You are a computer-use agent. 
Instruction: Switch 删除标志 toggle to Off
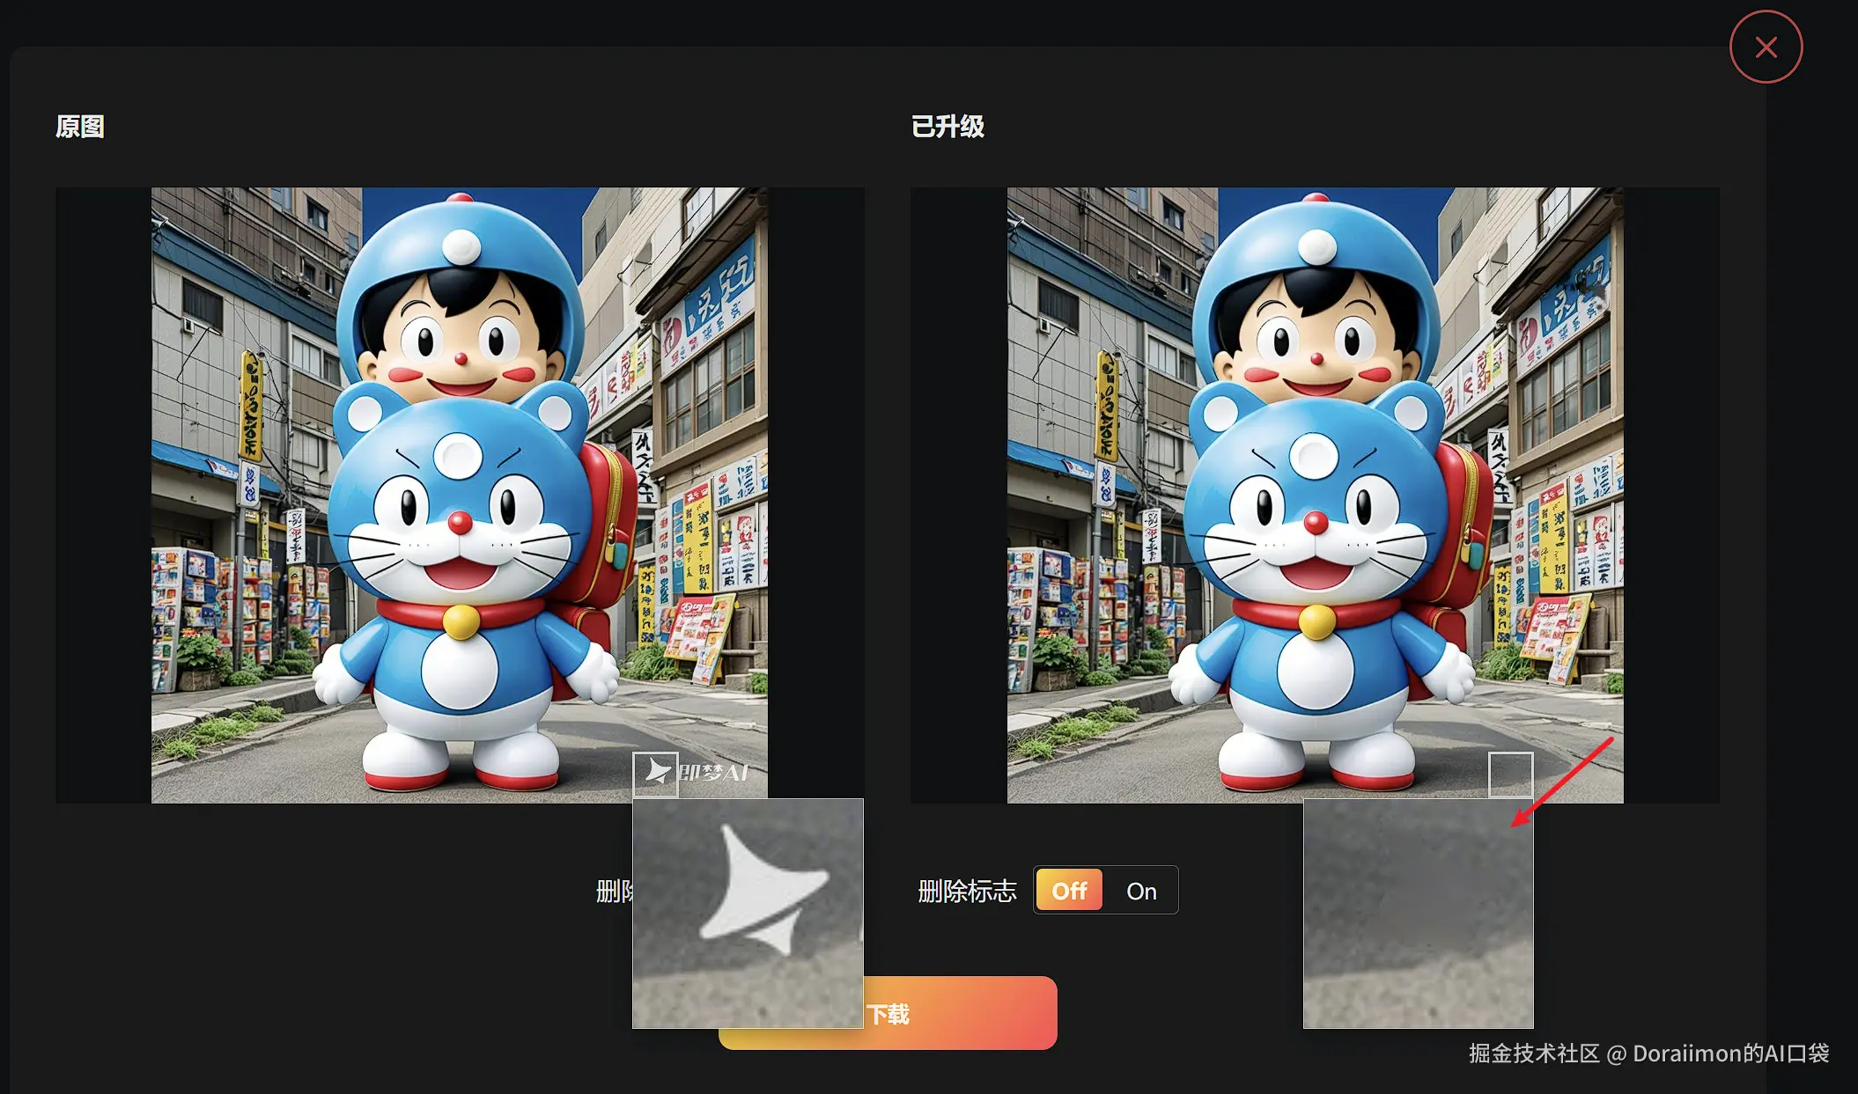(1069, 891)
